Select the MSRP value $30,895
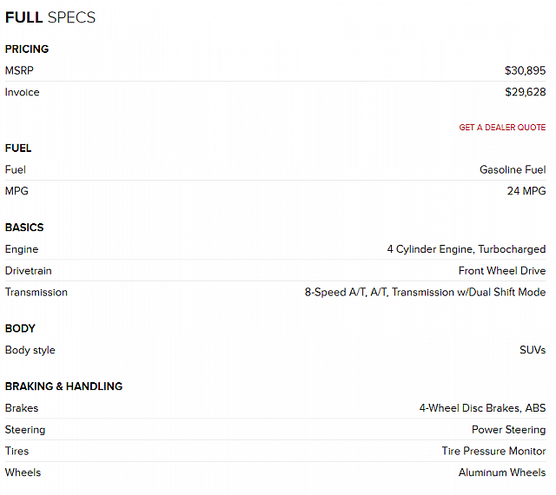 (525, 70)
